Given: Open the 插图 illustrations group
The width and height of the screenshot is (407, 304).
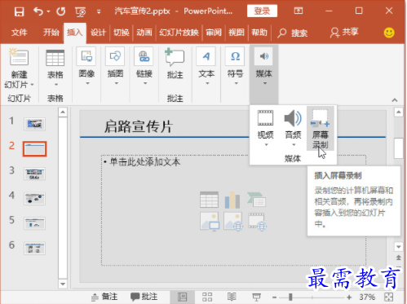Looking at the screenshot, I should (115, 67).
